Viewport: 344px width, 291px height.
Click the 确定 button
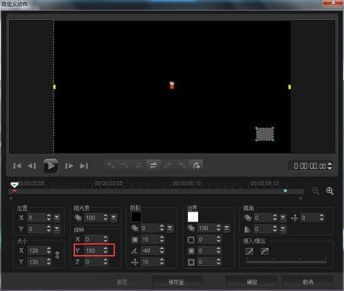click(x=252, y=282)
